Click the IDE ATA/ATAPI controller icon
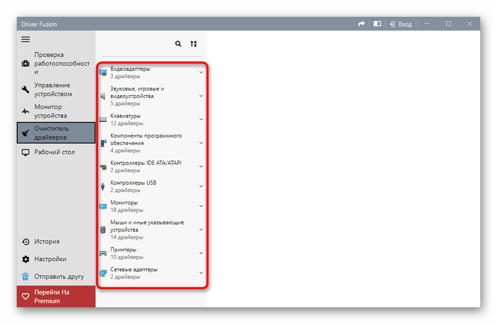 [103, 167]
